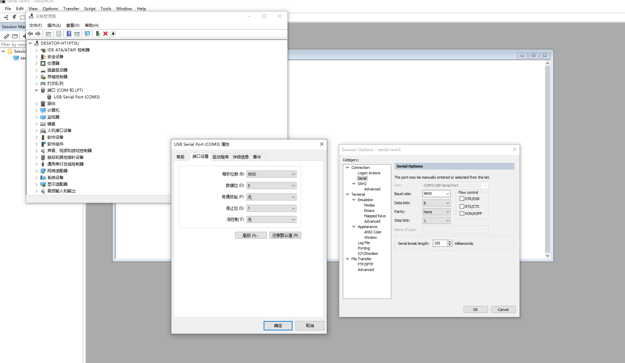The image size is (625, 363).
Task: Scan for hardware changes via the monitor-magnifier icon
Action: pyautogui.click(x=87, y=34)
